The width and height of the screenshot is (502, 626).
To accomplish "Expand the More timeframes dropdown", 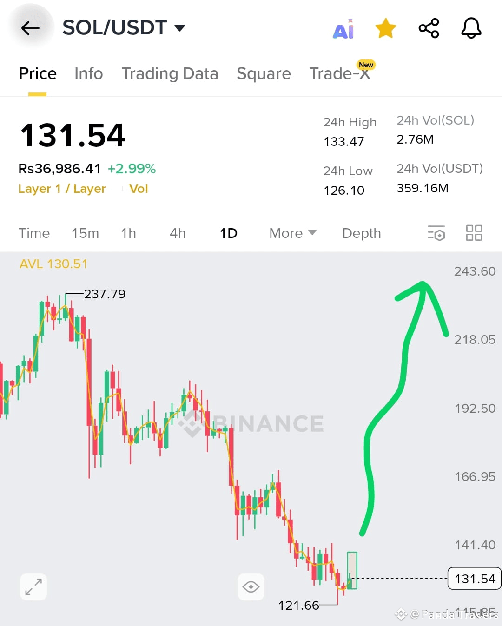I will (293, 233).
